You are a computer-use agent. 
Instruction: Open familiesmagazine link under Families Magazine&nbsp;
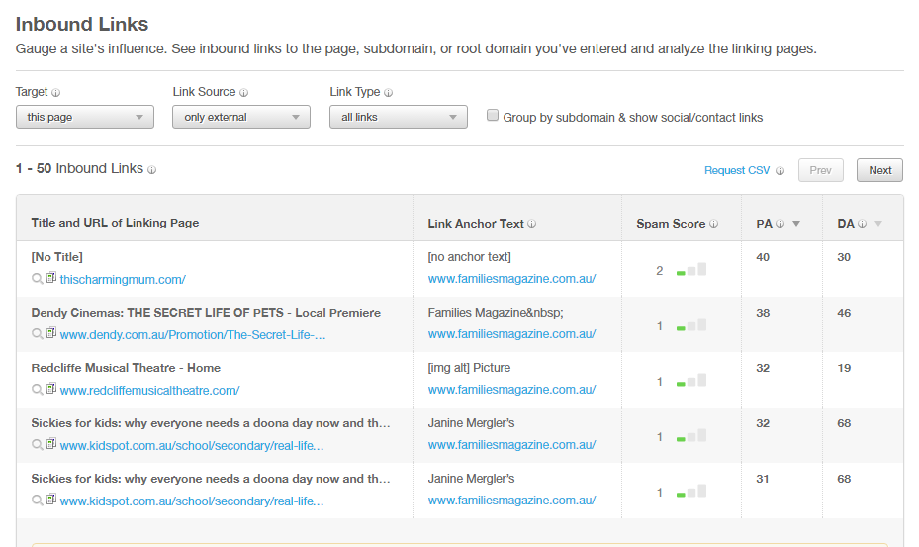(511, 334)
